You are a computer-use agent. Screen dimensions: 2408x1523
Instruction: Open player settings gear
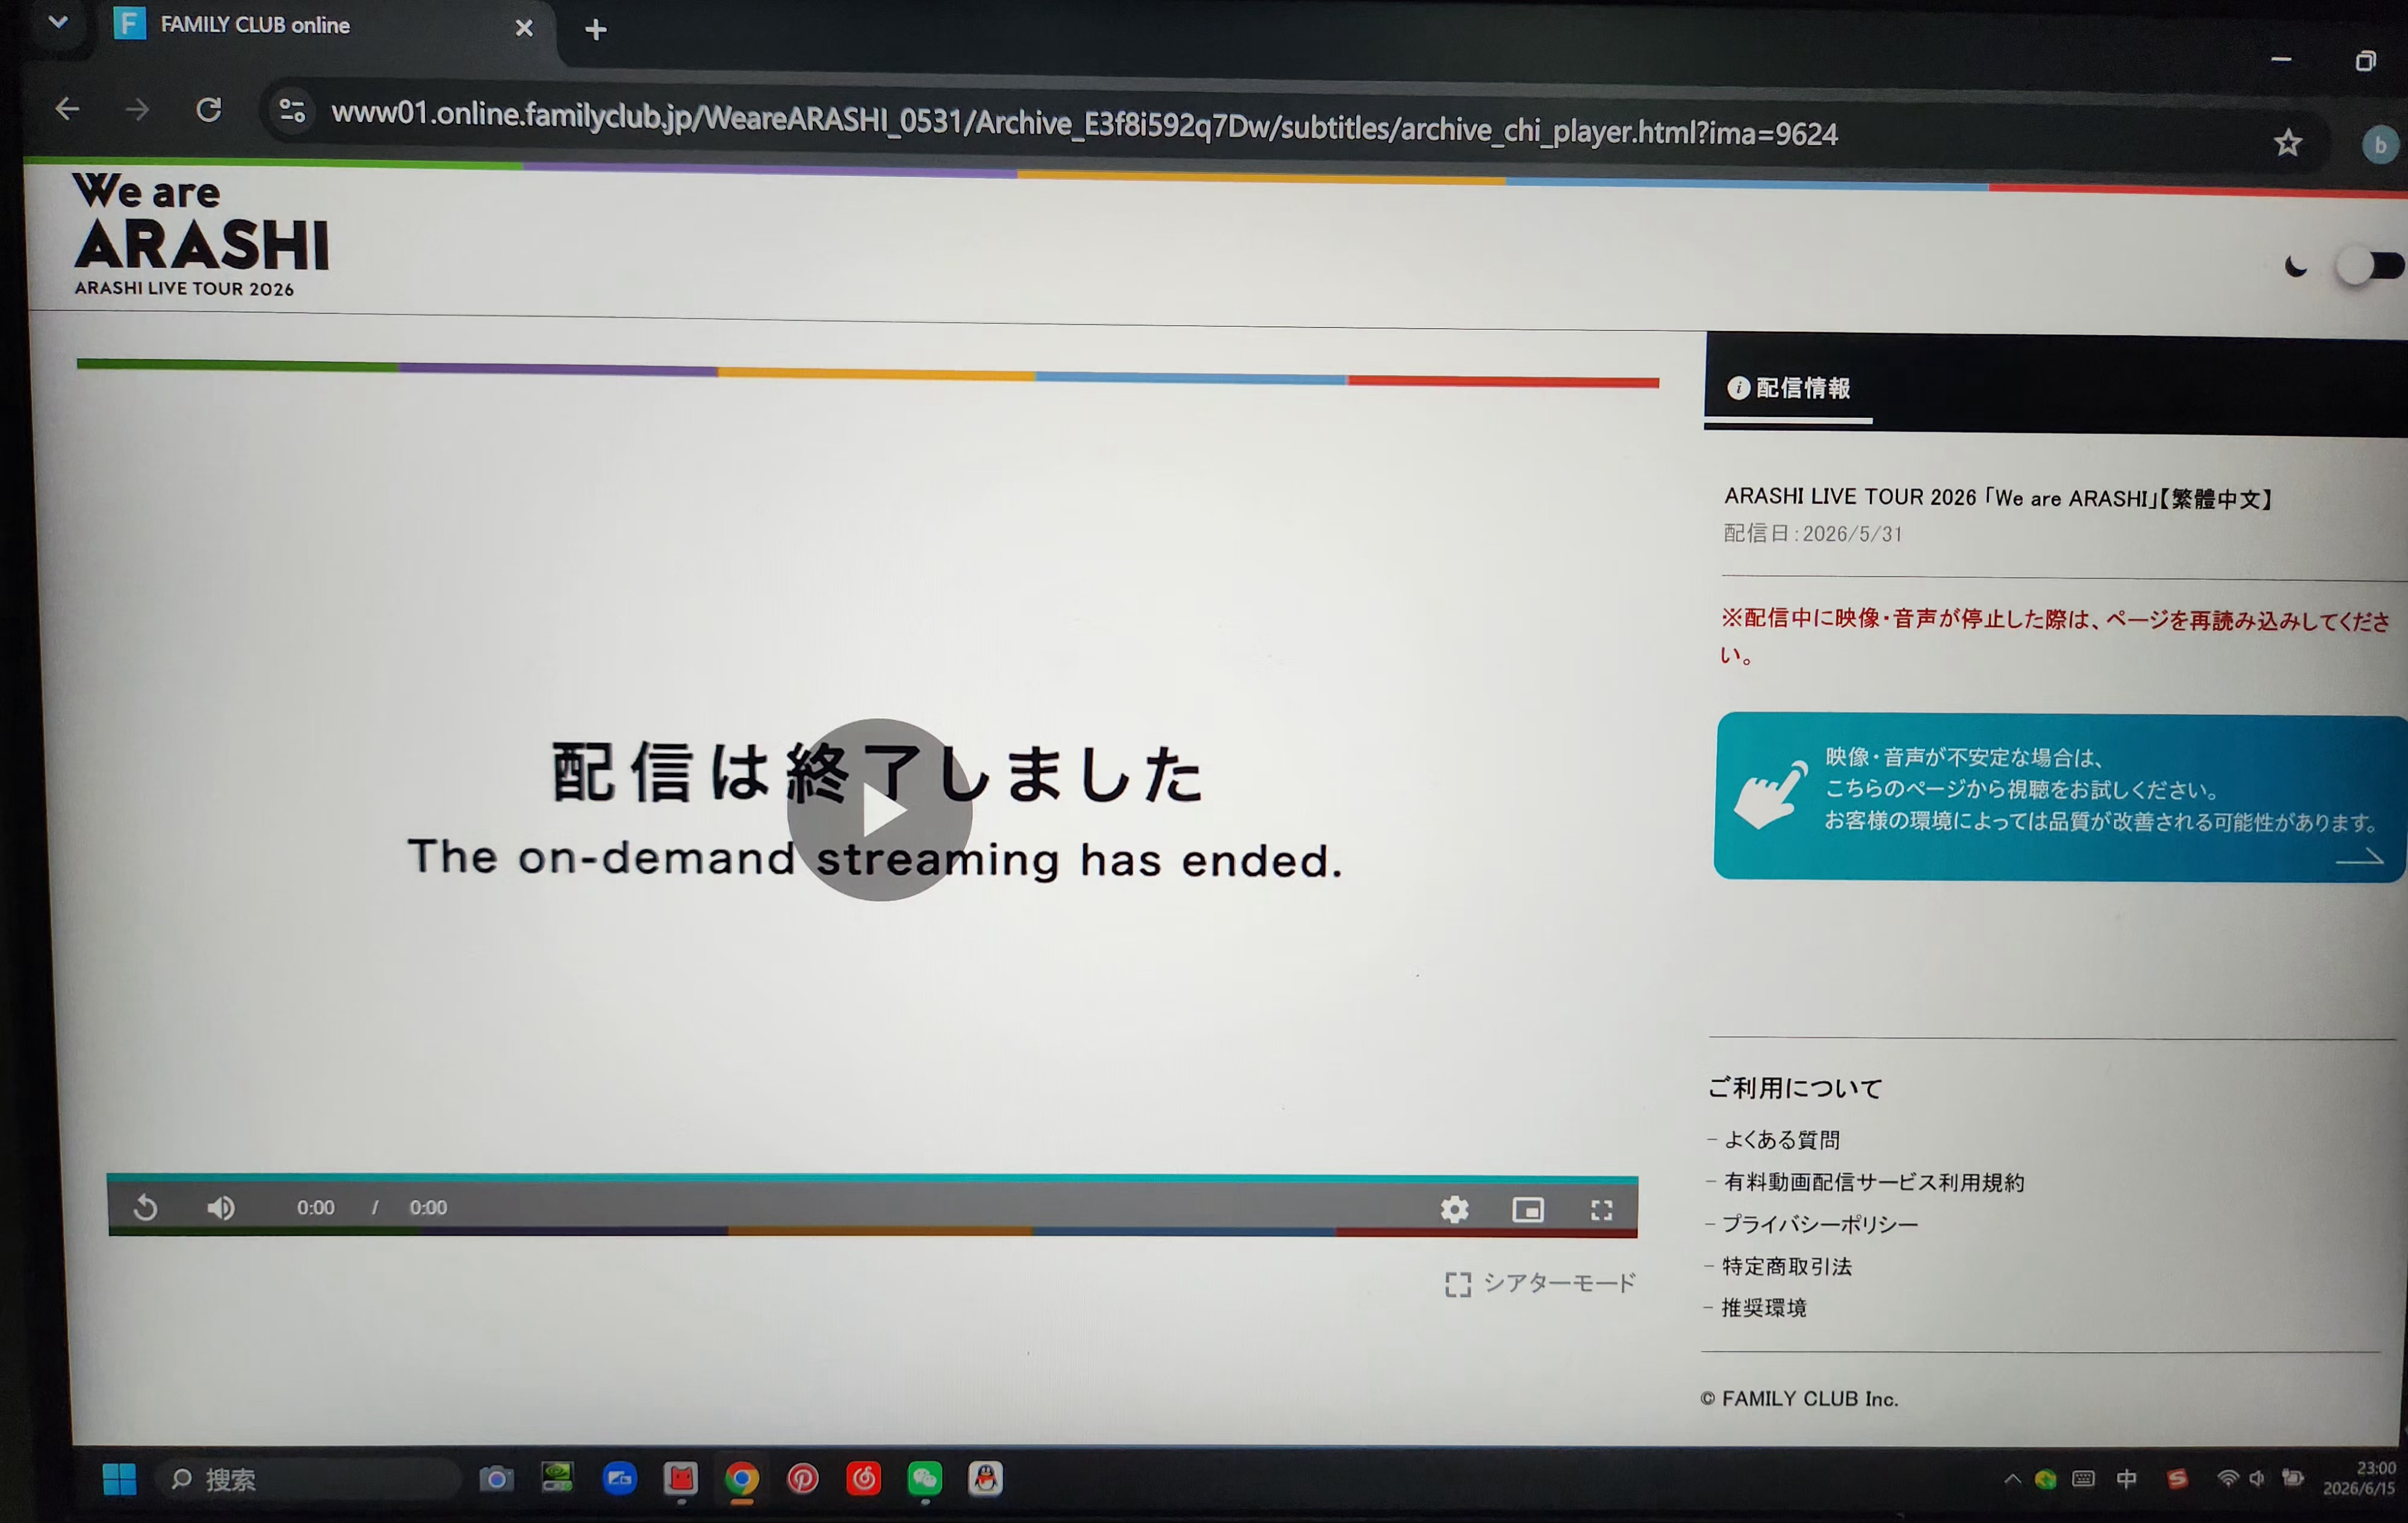1454,1210
